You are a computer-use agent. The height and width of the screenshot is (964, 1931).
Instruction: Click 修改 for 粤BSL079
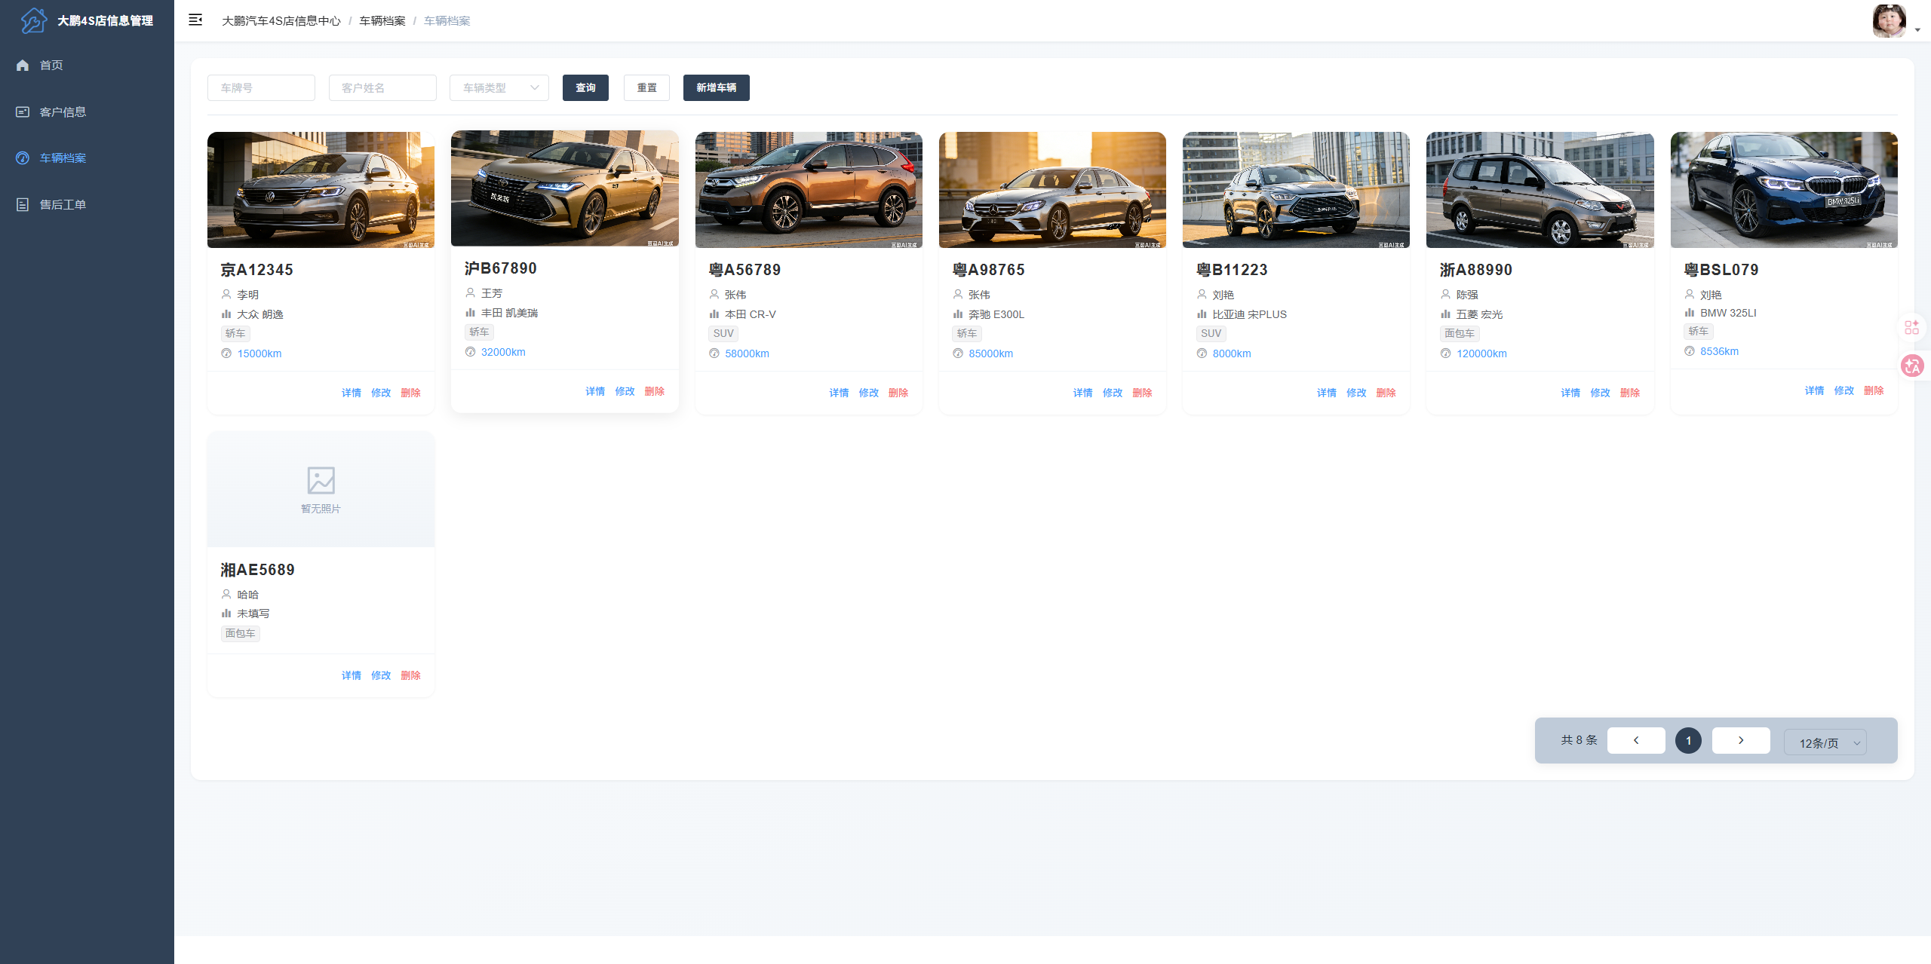coord(1844,390)
